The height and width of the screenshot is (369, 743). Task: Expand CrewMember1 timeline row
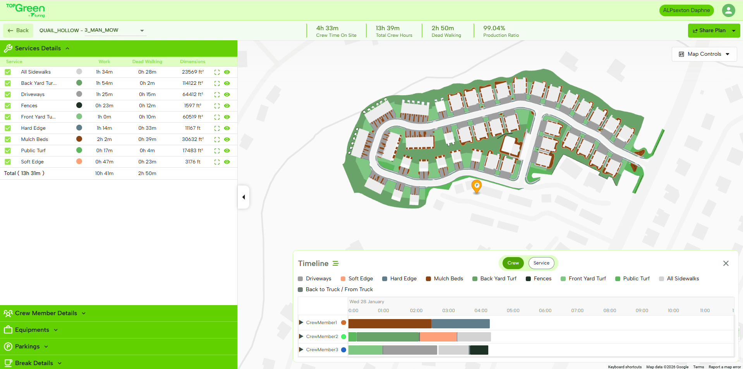[301, 323]
